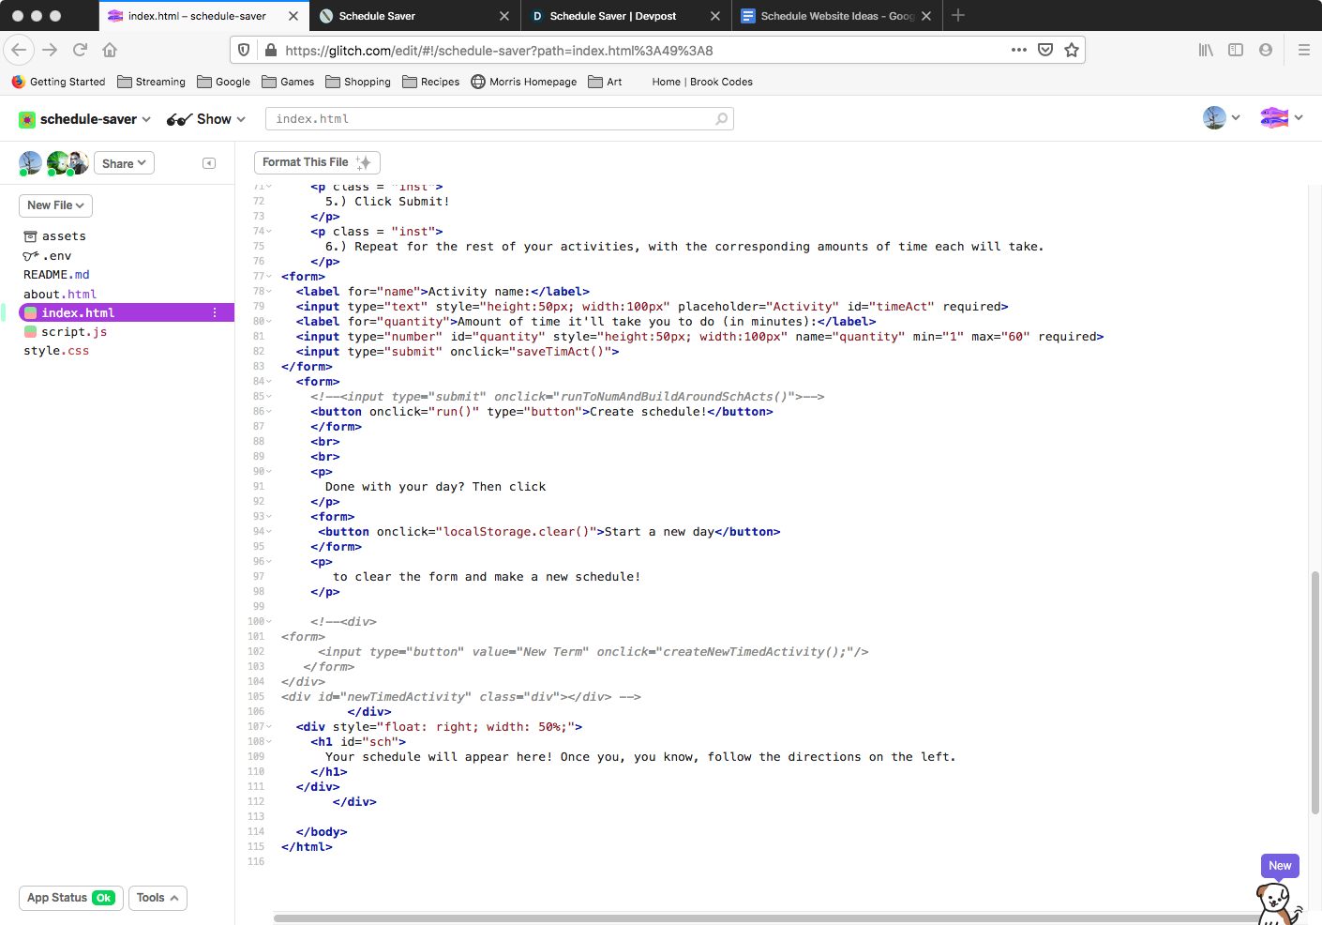The width and height of the screenshot is (1322, 925).
Task: Open the Share button menu
Action: pyautogui.click(x=124, y=163)
